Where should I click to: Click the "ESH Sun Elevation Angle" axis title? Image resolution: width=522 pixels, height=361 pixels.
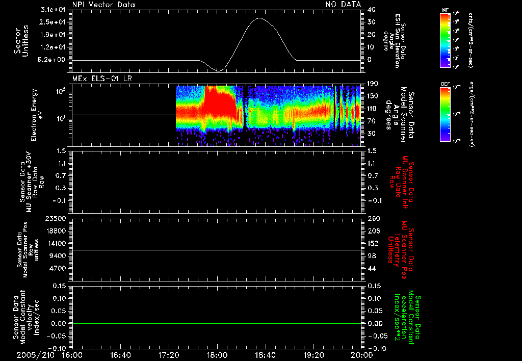[394, 41]
